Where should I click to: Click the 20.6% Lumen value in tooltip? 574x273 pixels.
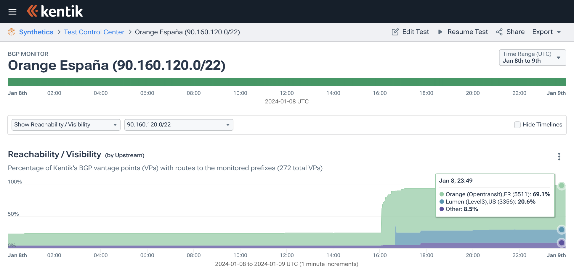527,201
